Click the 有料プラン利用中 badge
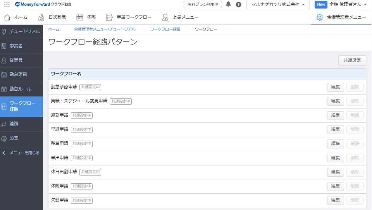The height and width of the screenshot is (210, 372). [x=203, y=5]
